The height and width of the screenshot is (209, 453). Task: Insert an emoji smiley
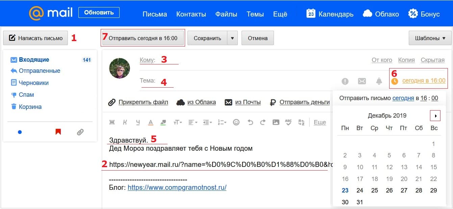tap(236, 123)
